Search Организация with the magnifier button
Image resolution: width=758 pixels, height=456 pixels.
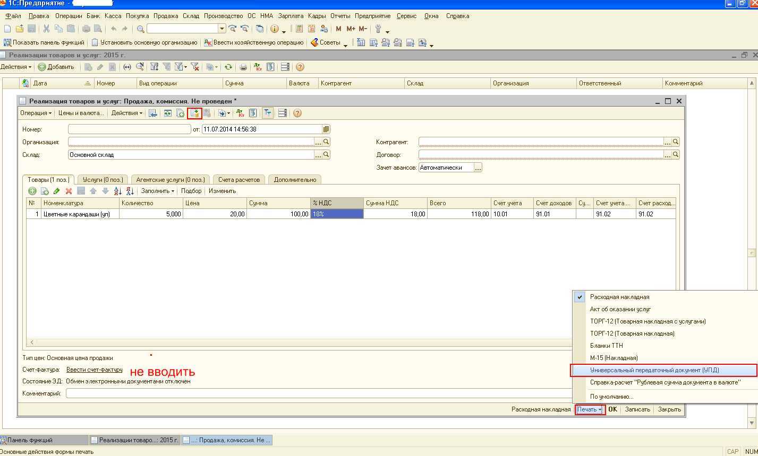pos(326,142)
